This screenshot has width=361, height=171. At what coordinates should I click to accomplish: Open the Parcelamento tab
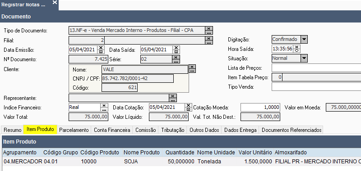pos(74,130)
